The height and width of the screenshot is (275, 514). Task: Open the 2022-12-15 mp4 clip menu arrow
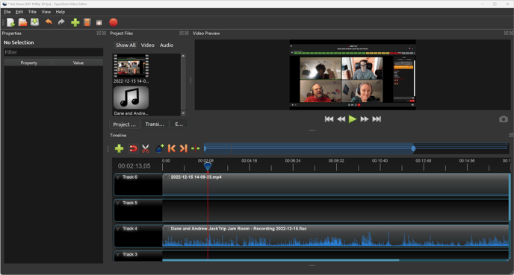pos(166,177)
